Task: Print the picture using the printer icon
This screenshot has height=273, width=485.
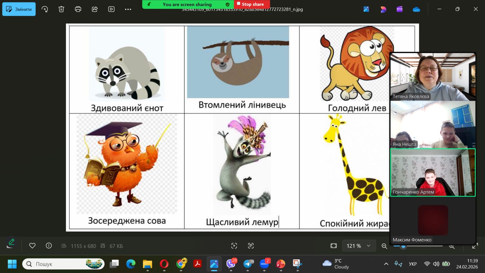Action: pyautogui.click(x=78, y=9)
